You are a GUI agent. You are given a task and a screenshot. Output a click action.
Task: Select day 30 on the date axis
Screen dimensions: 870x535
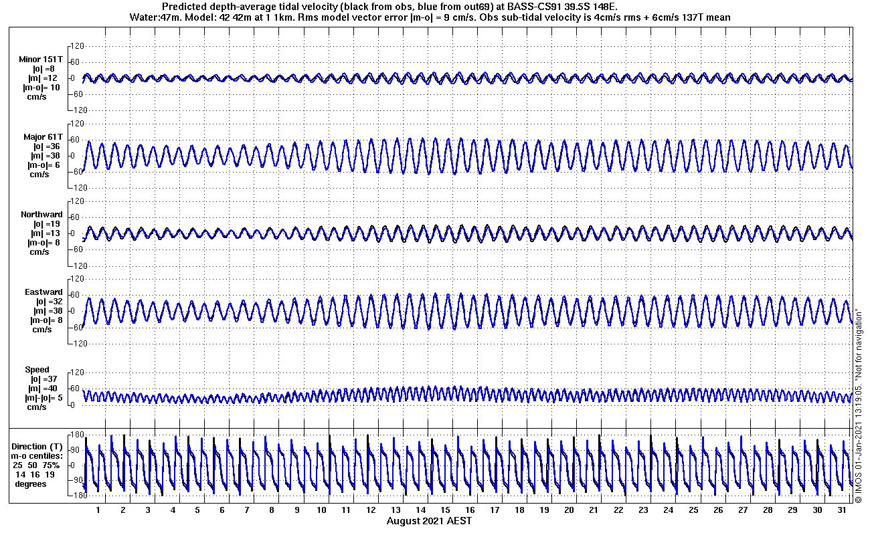817,510
